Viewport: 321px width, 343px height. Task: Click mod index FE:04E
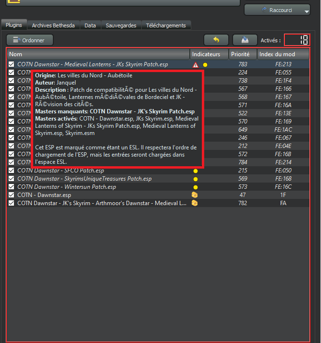283,146
